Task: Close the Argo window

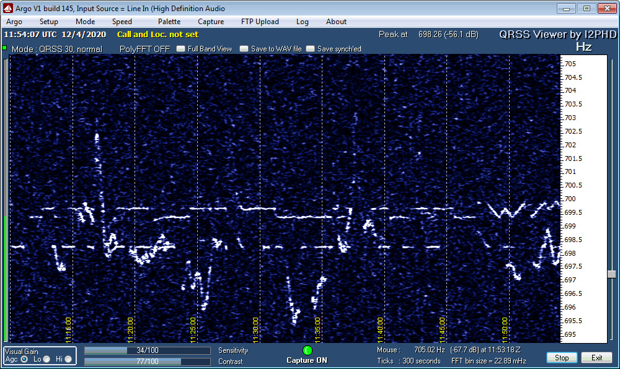Action: (x=608, y=8)
